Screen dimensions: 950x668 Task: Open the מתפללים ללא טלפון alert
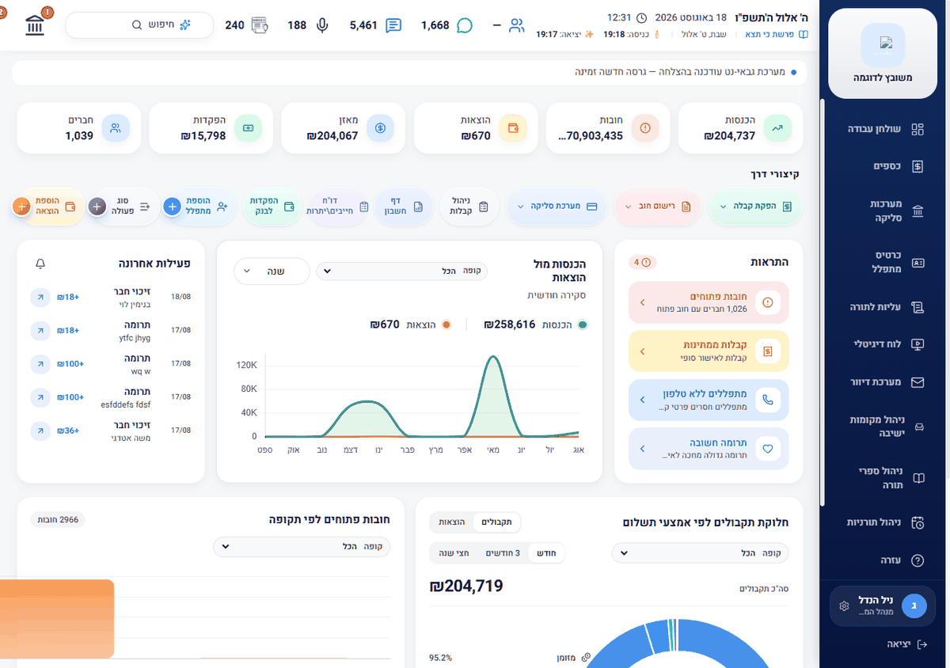(709, 400)
